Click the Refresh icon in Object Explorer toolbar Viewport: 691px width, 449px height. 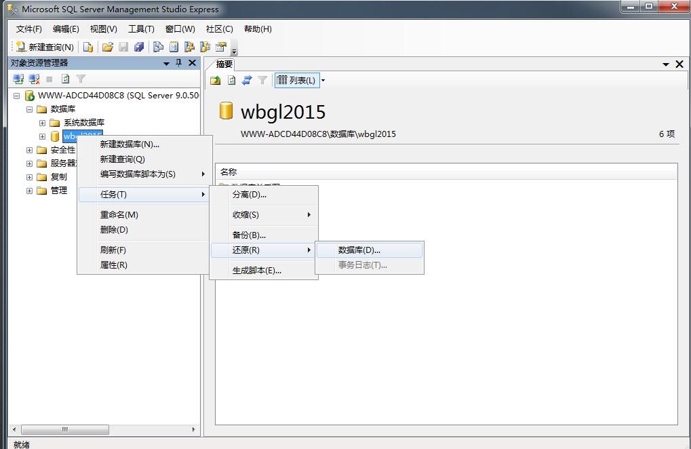pyautogui.click(x=65, y=79)
